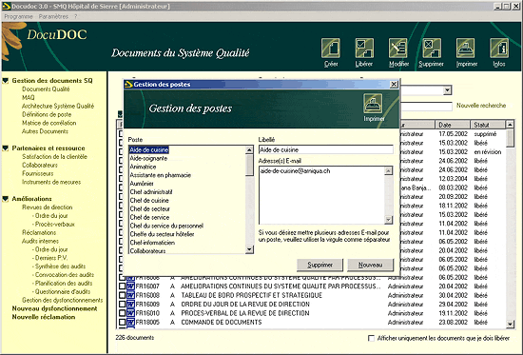Click E-mail box scroll down arrow
The width and height of the screenshot is (523, 355).
pyautogui.click(x=388, y=220)
